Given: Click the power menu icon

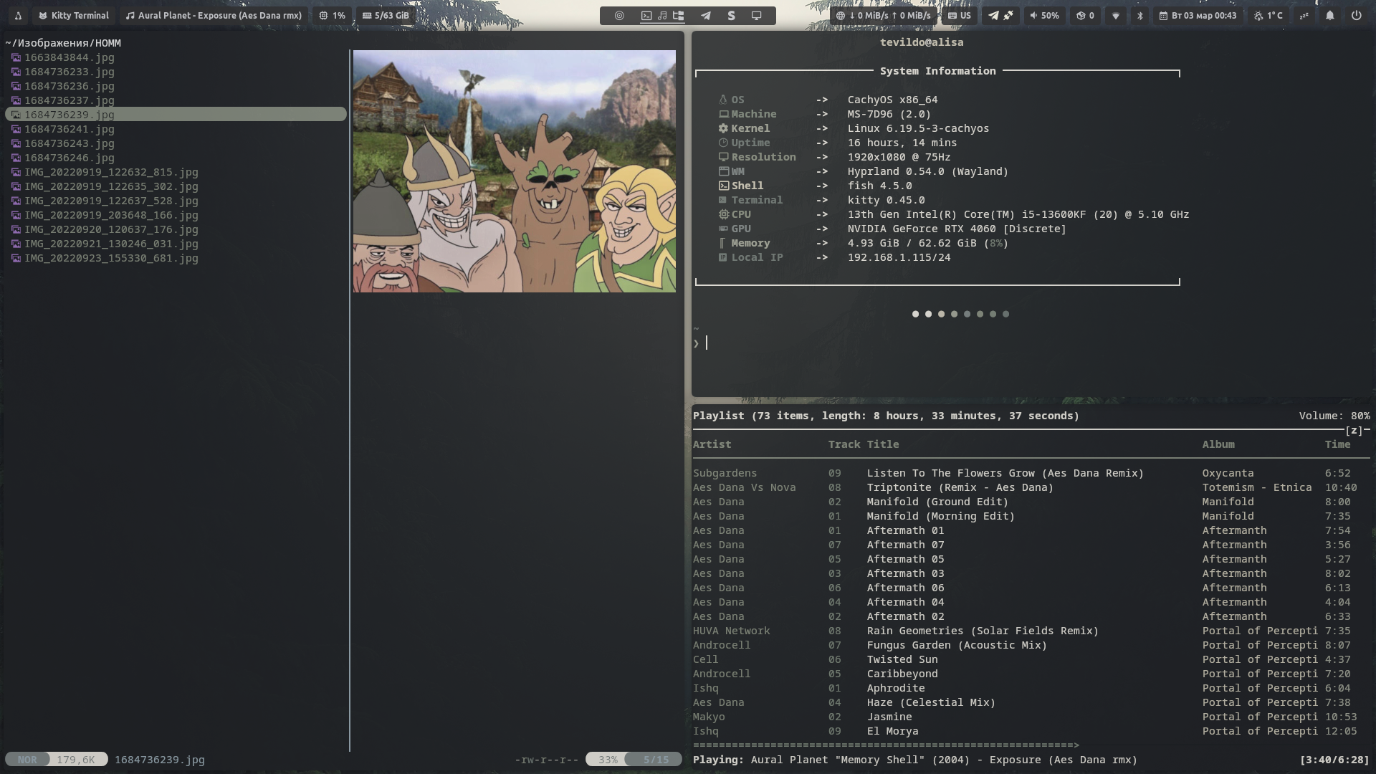Looking at the screenshot, I should [x=1356, y=15].
